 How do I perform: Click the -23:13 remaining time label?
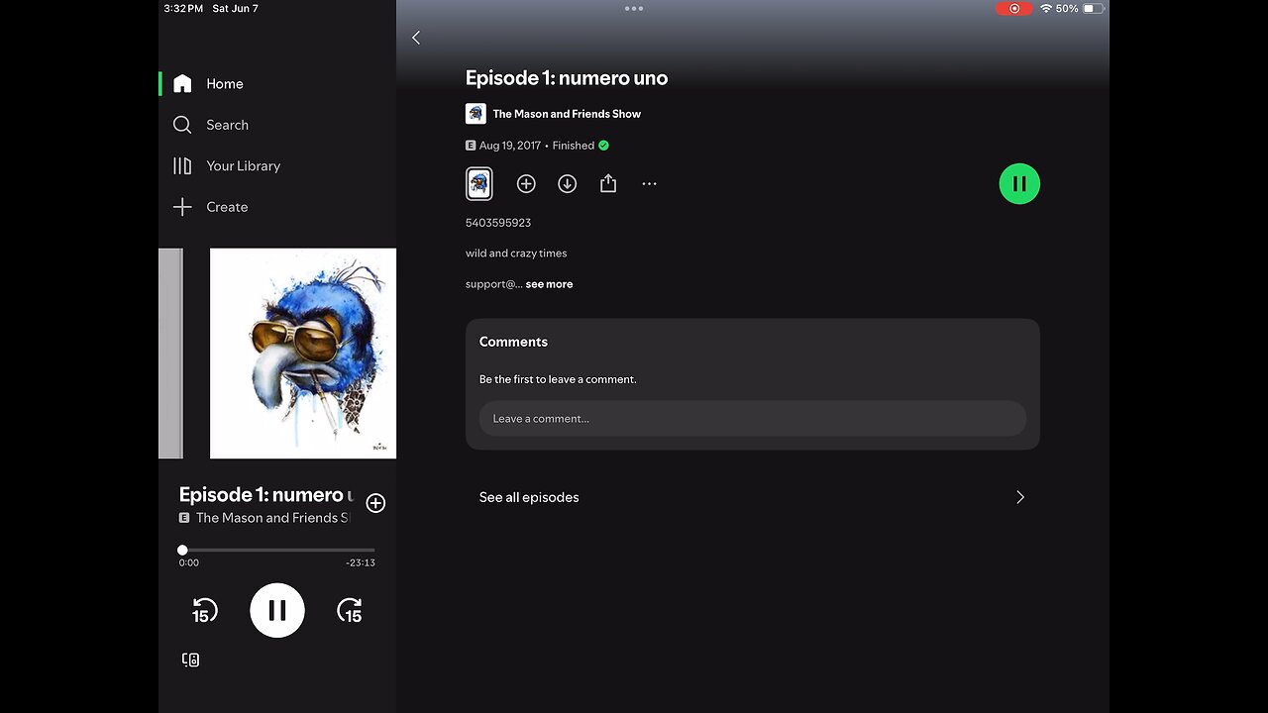point(361,562)
